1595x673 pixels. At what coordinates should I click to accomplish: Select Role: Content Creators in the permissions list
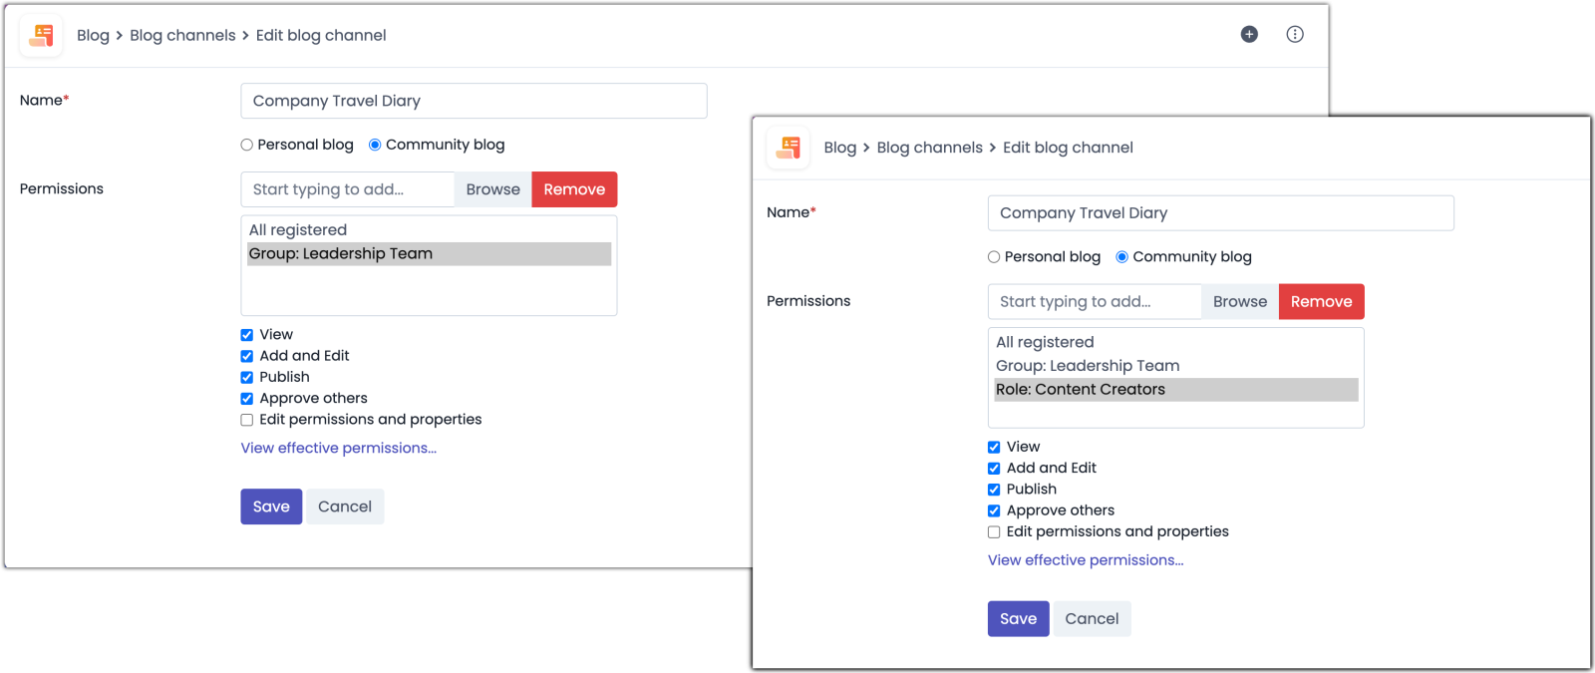pyautogui.click(x=1080, y=390)
